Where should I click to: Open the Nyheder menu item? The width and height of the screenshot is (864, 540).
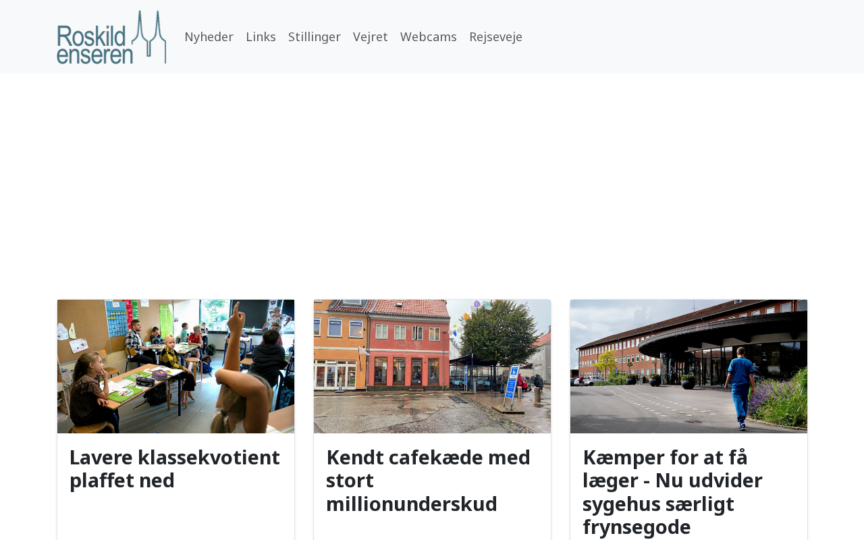(209, 36)
